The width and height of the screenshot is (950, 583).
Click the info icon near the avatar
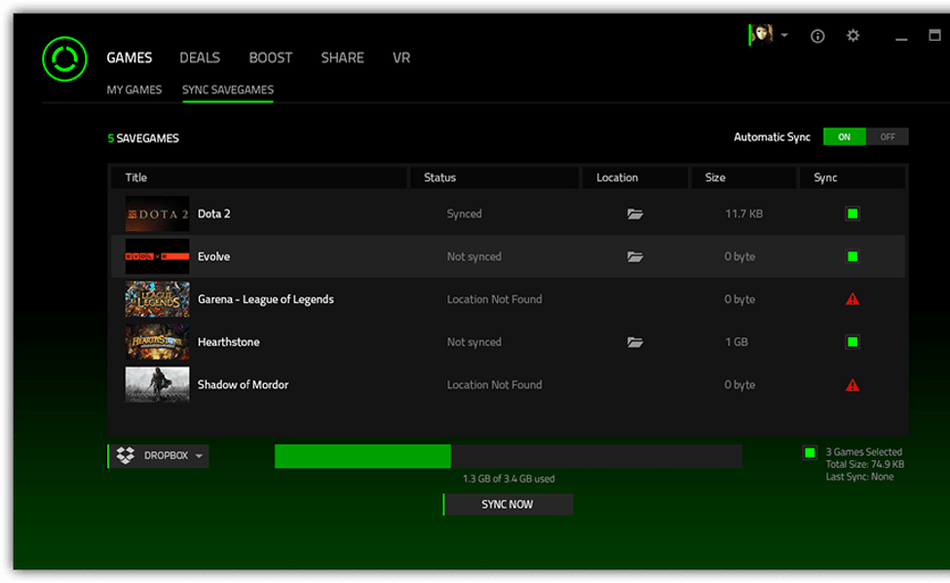point(817,36)
